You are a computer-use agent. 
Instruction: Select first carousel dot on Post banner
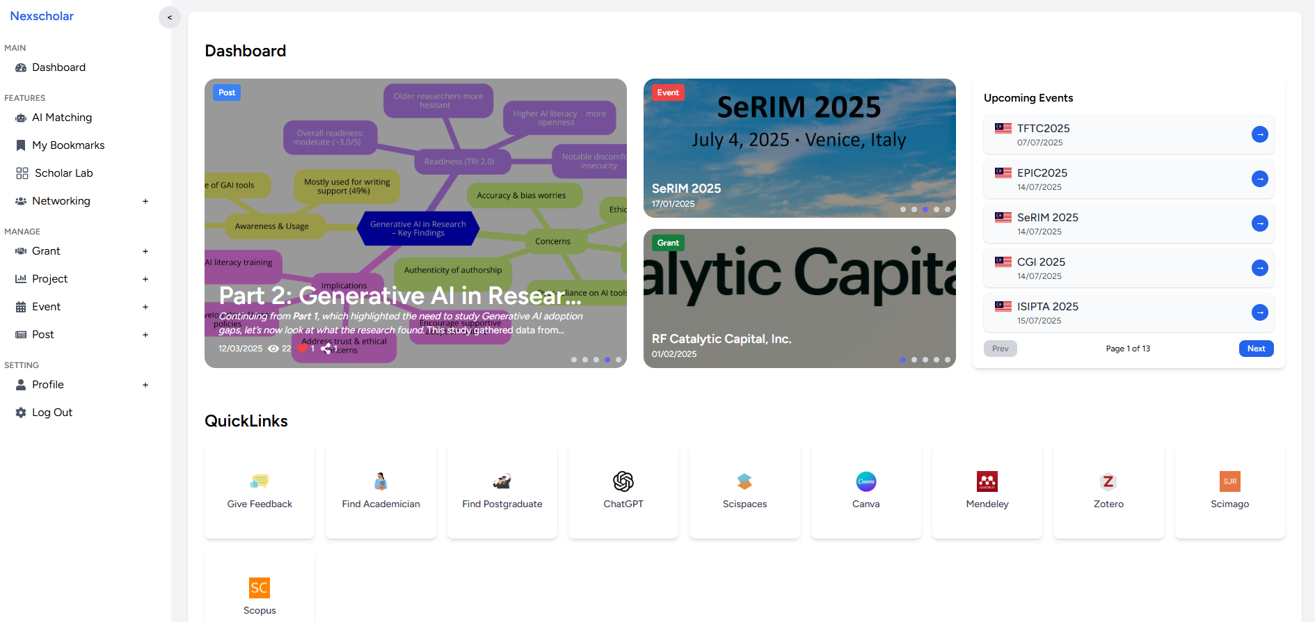click(573, 360)
